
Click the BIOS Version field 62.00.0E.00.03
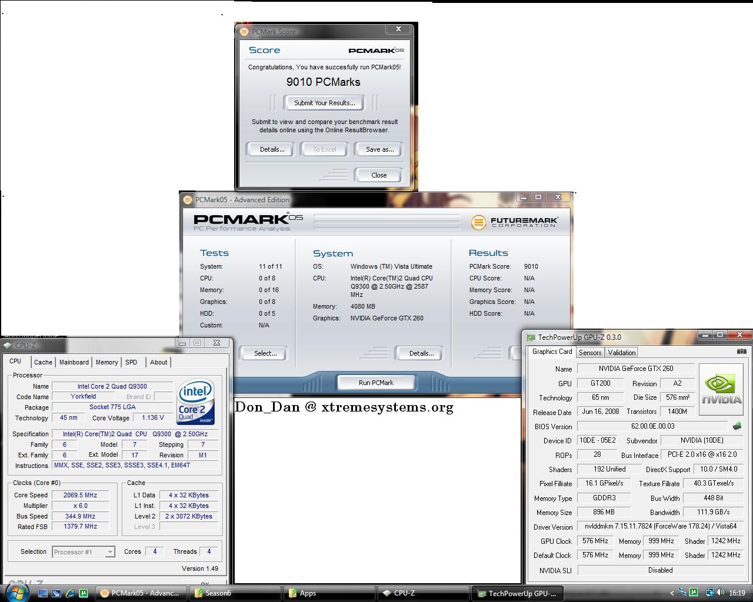pos(652,426)
